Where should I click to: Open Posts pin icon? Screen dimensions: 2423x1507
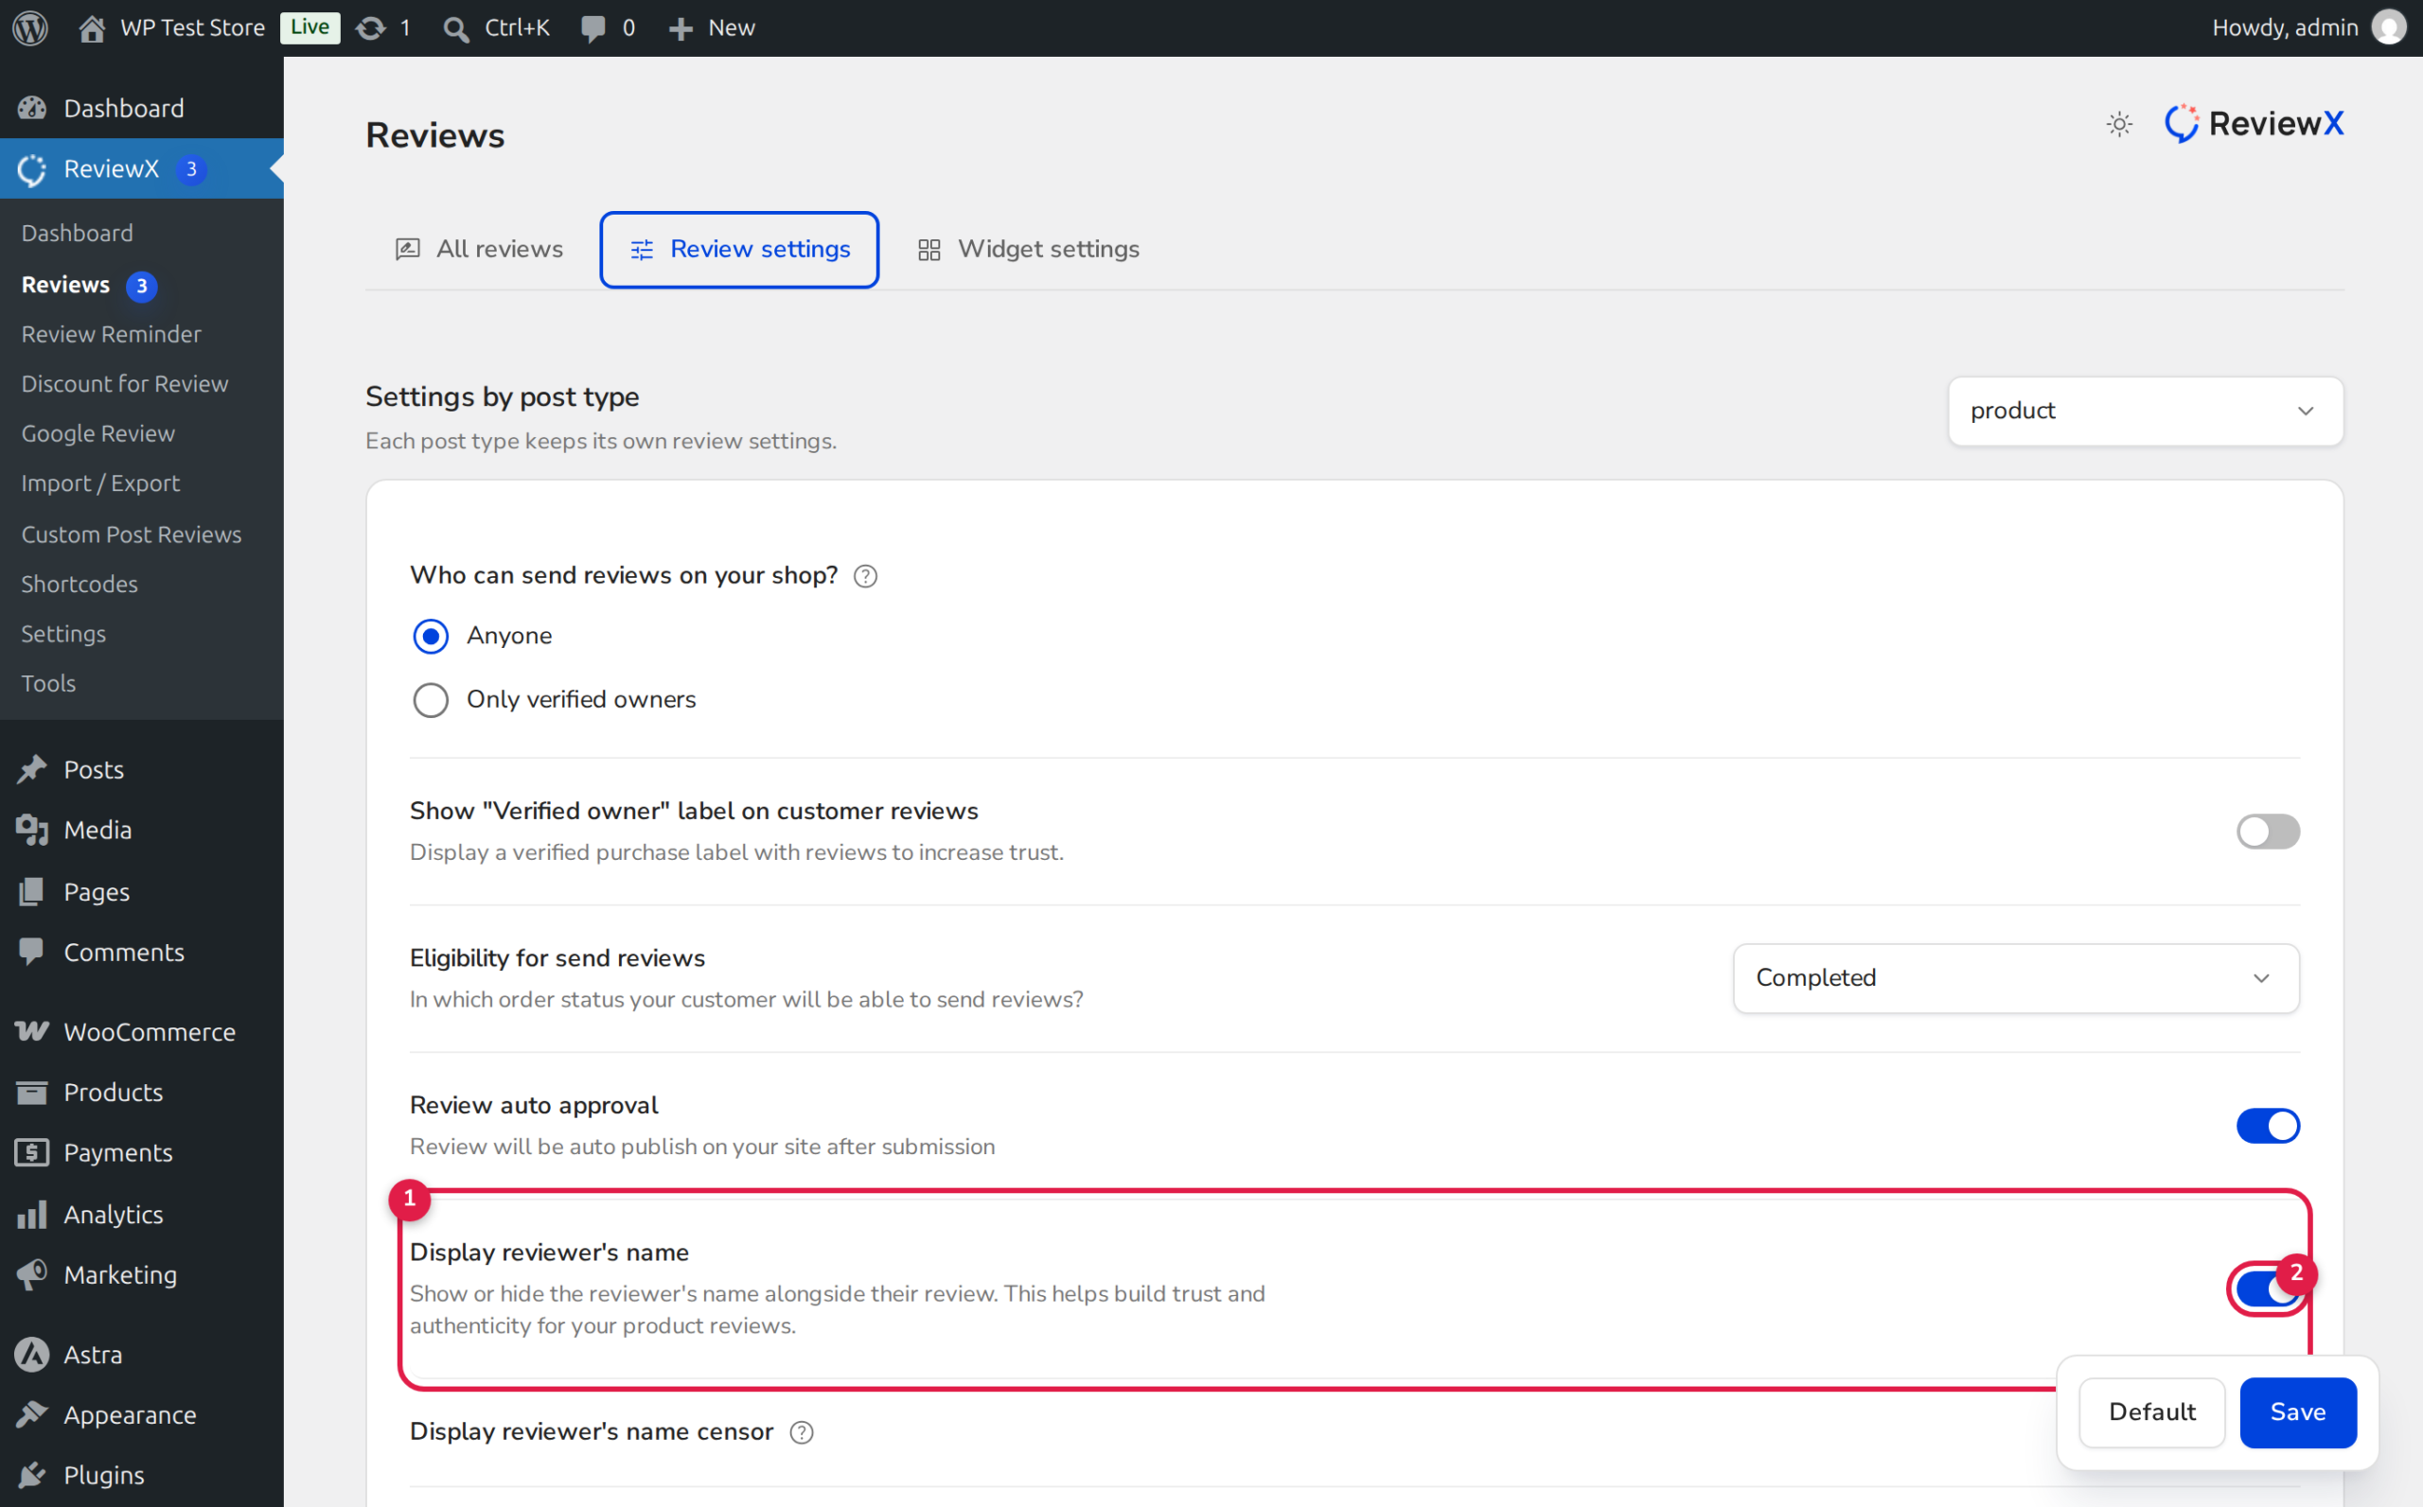[x=32, y=769]
